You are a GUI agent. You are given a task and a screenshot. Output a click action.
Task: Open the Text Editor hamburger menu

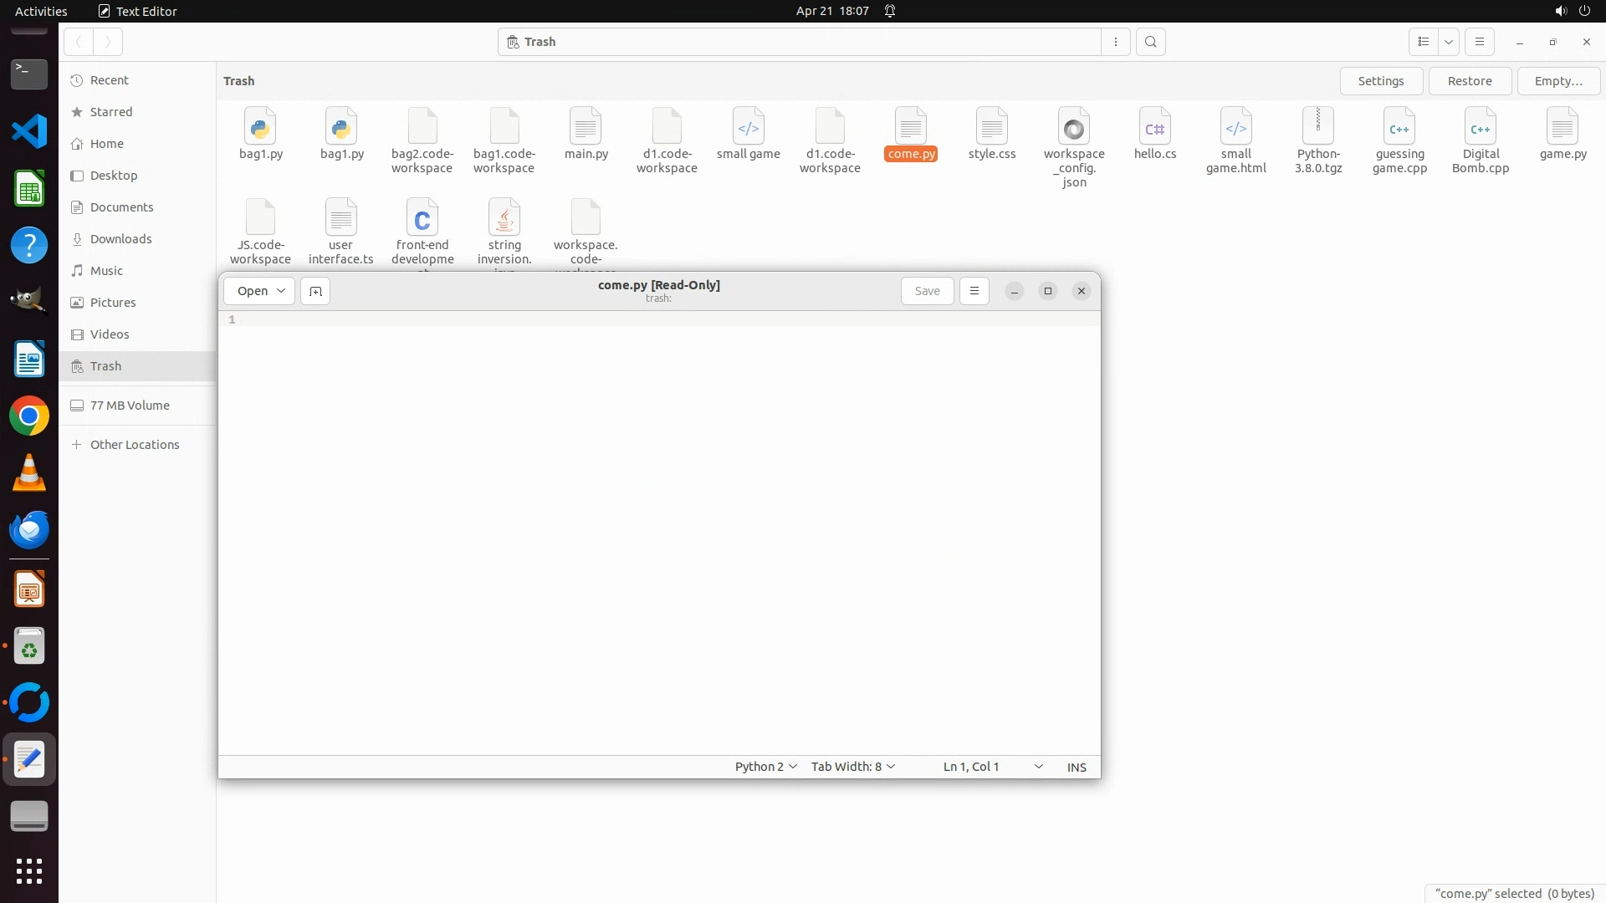click(x=974, y=291)
